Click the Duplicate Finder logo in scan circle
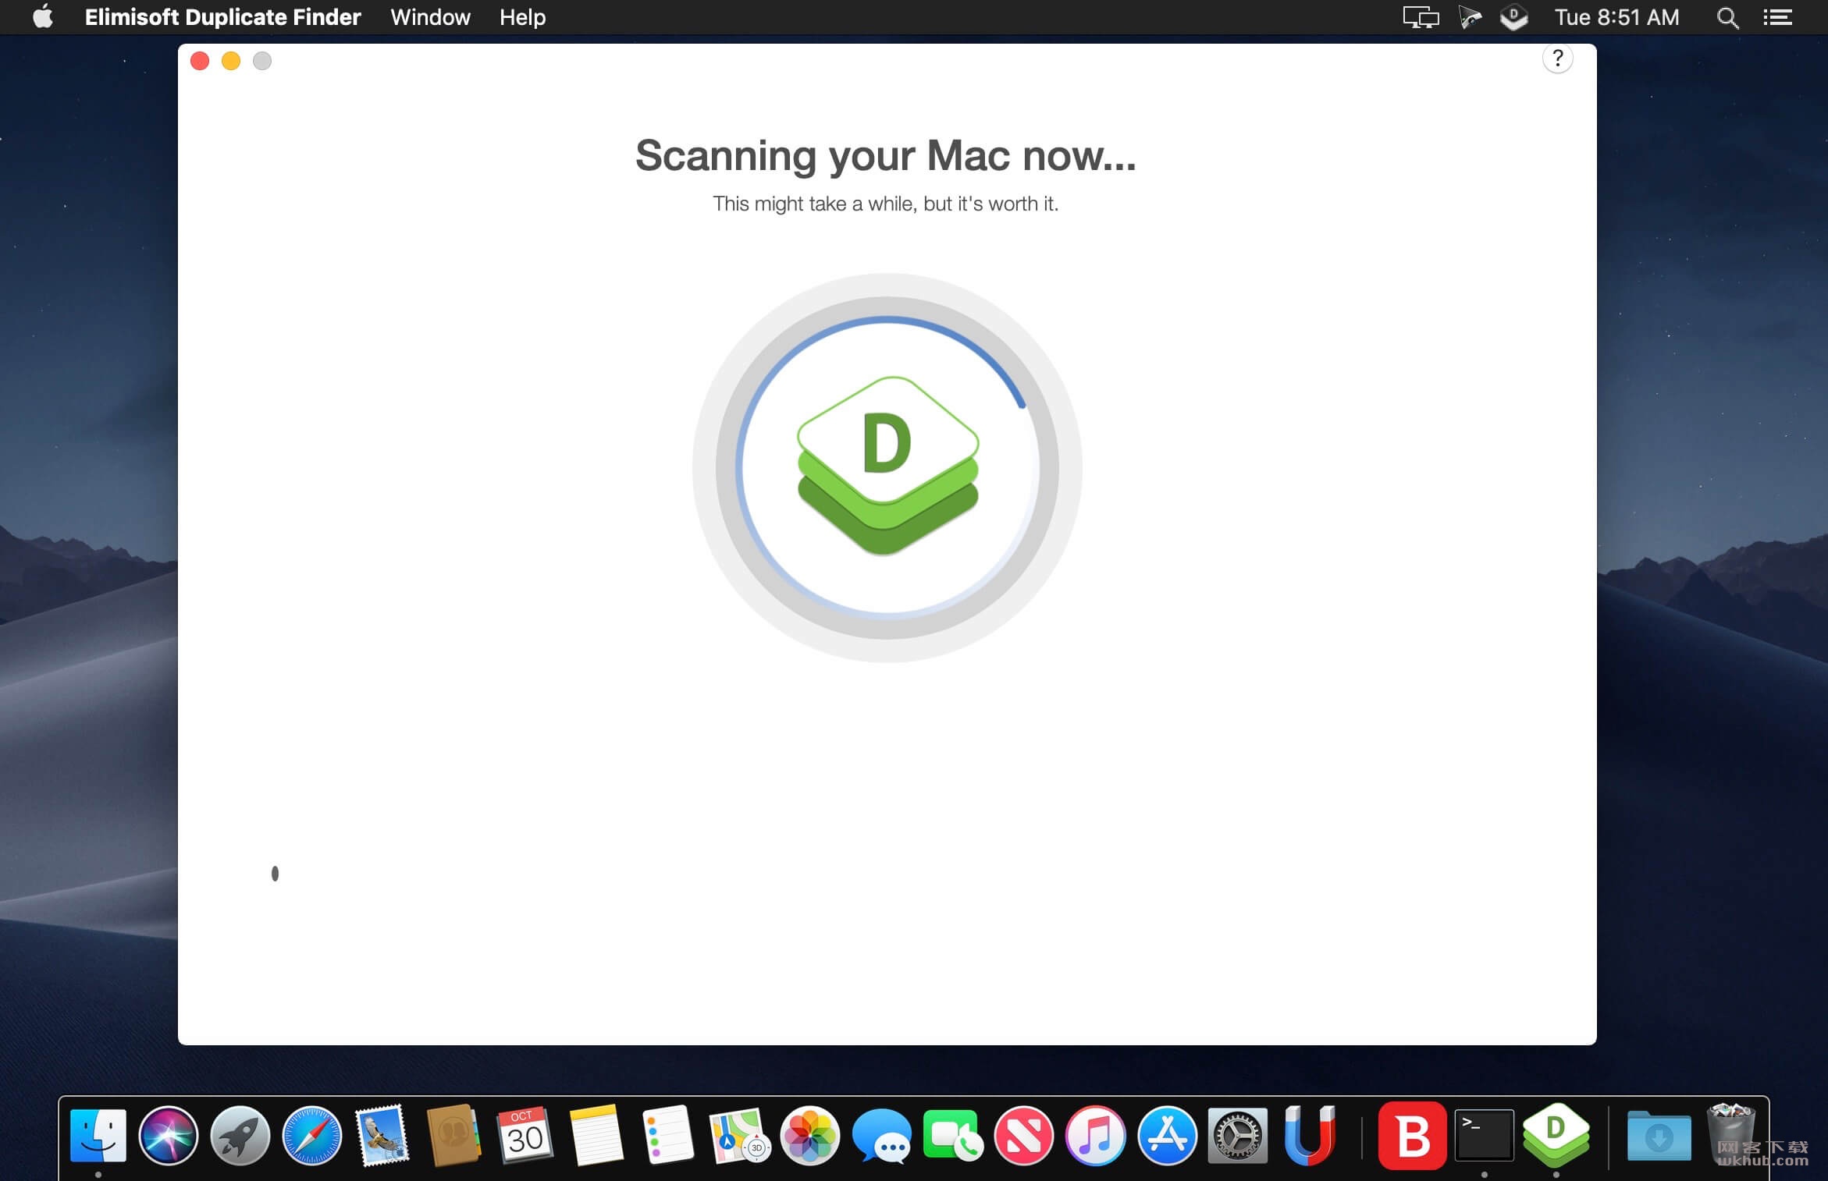Screen dimensions: 1828x1181 coord(887,466)
